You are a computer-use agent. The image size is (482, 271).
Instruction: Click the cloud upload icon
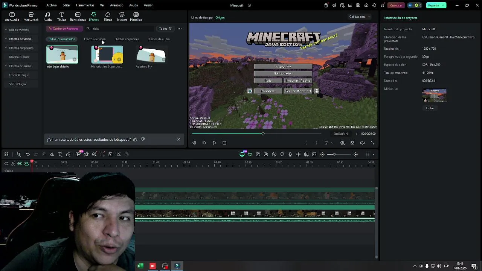(366, 5)
